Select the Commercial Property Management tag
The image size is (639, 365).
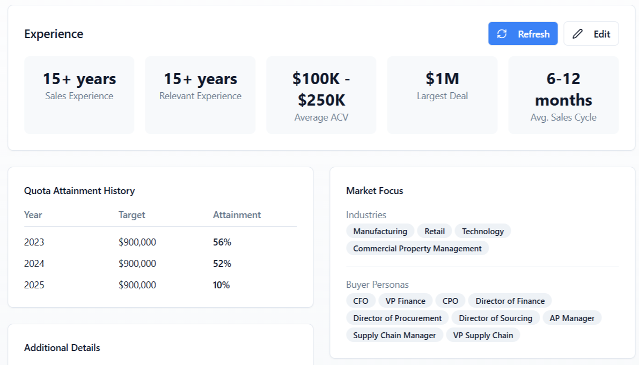pyautogui.click(x=417, y=248)
